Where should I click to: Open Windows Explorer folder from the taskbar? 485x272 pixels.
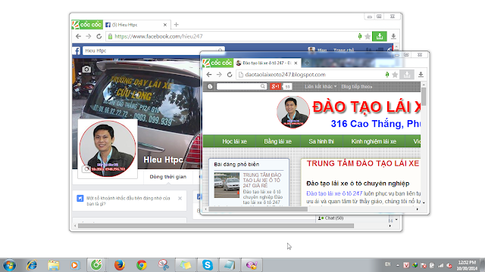(x=54, y=265)
